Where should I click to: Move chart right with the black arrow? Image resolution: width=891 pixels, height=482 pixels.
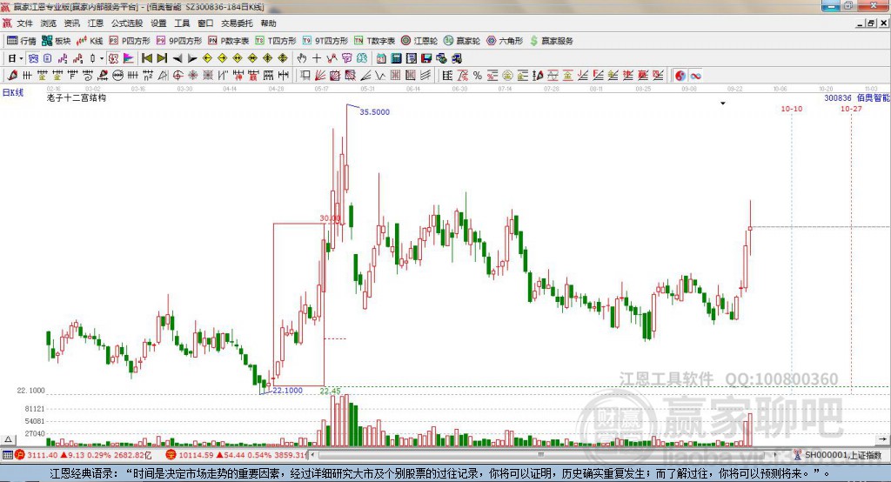pos(192,58)
